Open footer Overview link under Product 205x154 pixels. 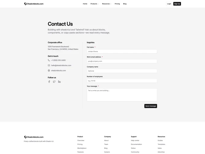tap(81, 140)
